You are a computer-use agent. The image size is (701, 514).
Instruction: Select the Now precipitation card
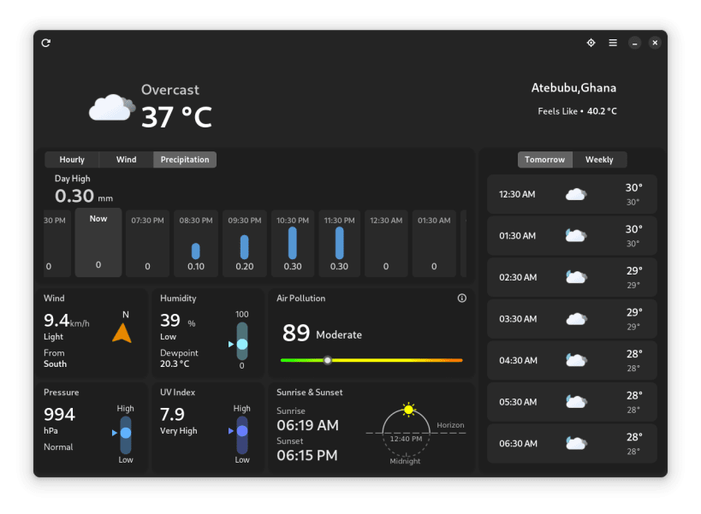click(x=98, y=243)
